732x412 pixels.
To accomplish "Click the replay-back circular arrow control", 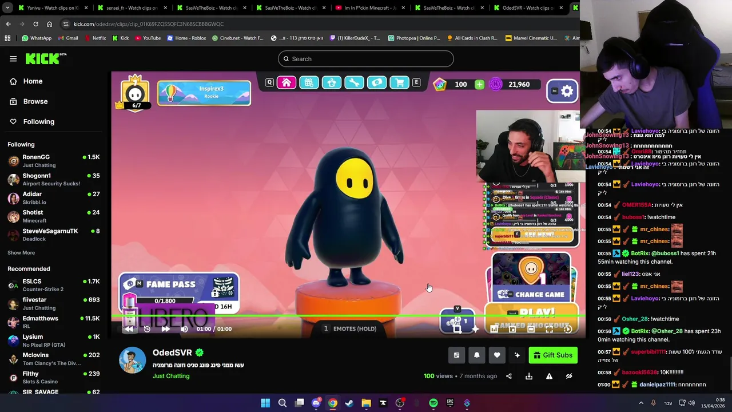I will point(147,329).
